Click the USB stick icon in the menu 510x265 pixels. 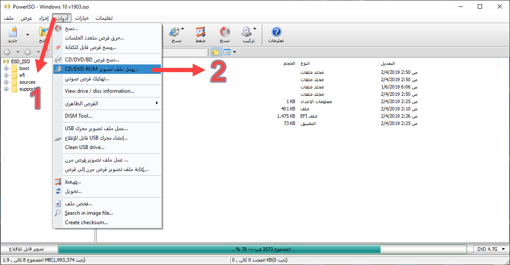click(x=58, y=139)
